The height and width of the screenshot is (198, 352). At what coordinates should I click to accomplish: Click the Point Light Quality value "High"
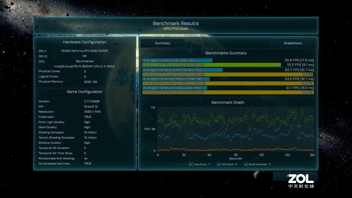pos(87,122)
